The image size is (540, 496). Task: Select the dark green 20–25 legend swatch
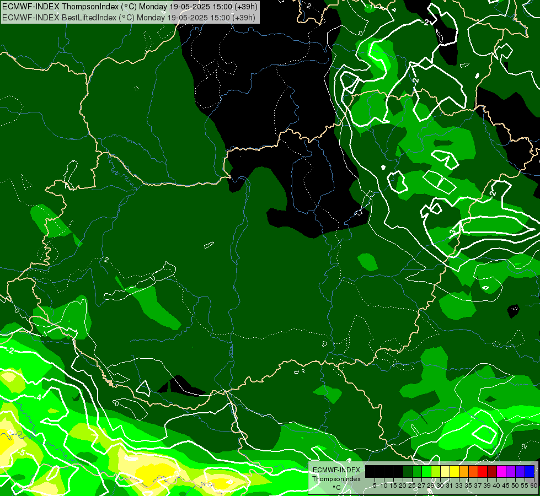[408, 471]
